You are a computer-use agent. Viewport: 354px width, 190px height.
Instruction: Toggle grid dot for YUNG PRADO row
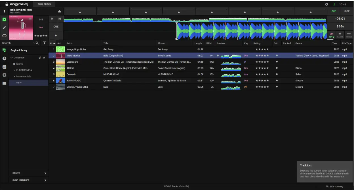pos(277,81)
